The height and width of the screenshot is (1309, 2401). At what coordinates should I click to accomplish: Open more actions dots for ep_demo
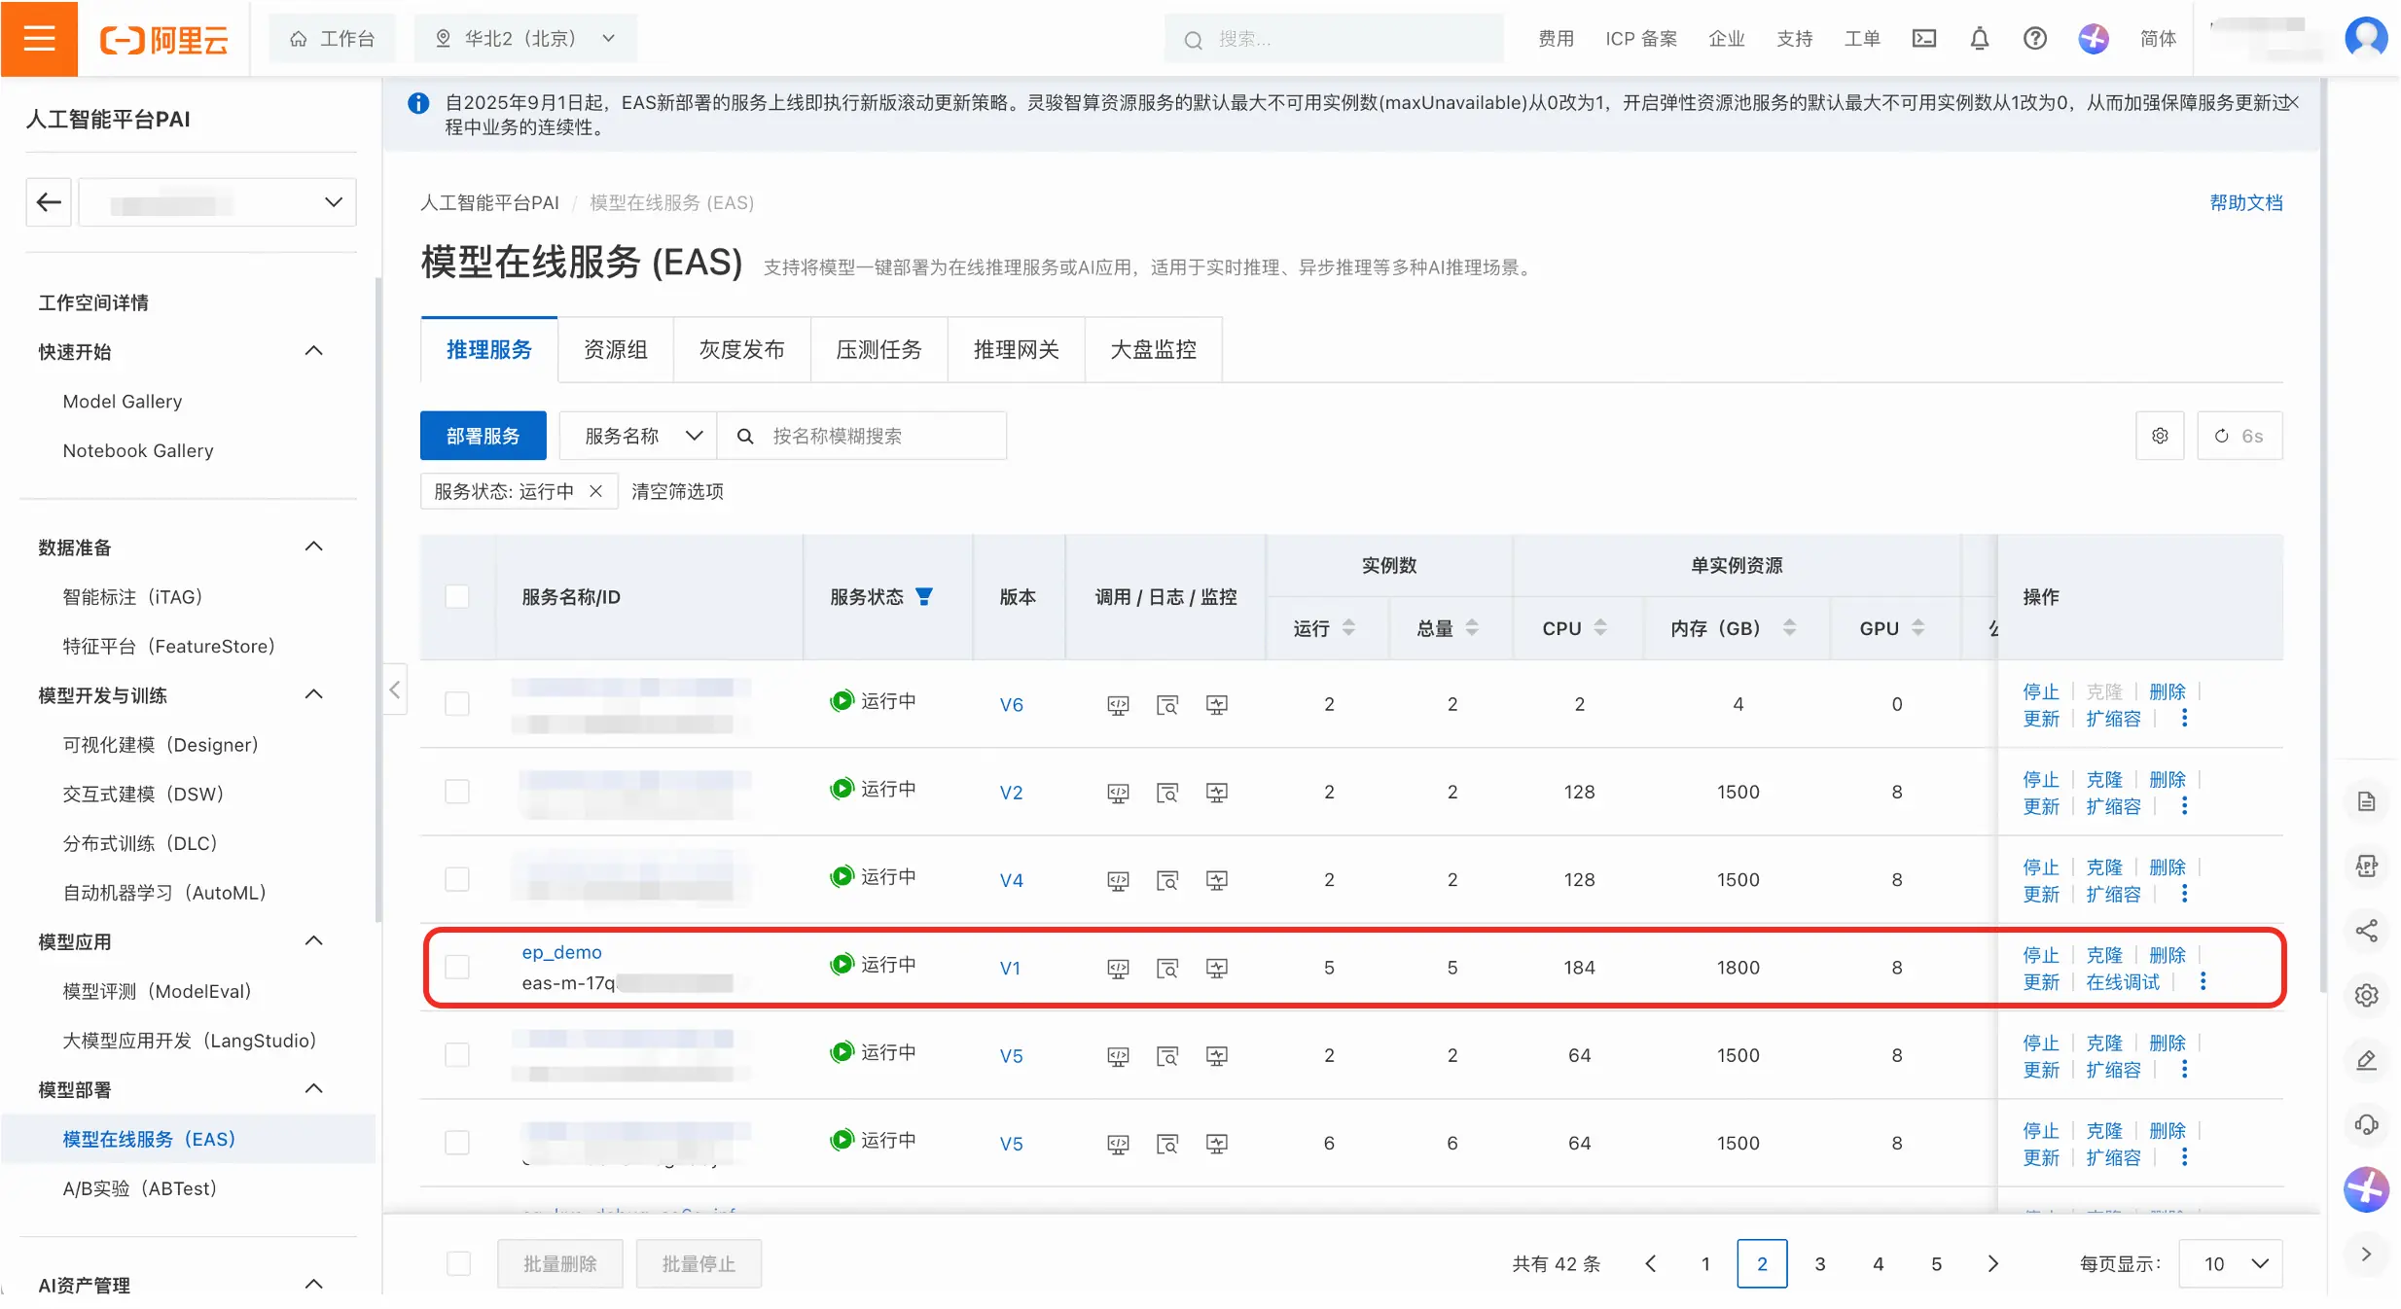(x=2203, y=981)
